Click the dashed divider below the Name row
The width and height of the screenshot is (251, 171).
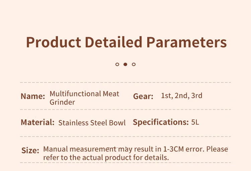(125, 109)
